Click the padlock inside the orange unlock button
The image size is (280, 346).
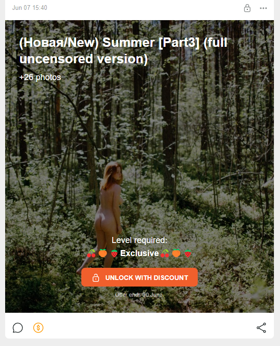96,278
